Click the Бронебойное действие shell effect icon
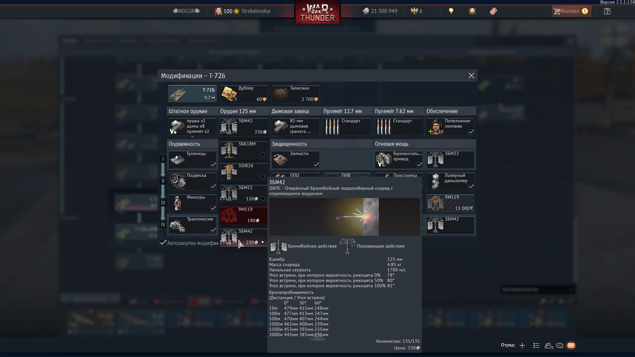Screen dimensions: 635x357 tap(279, 246)
